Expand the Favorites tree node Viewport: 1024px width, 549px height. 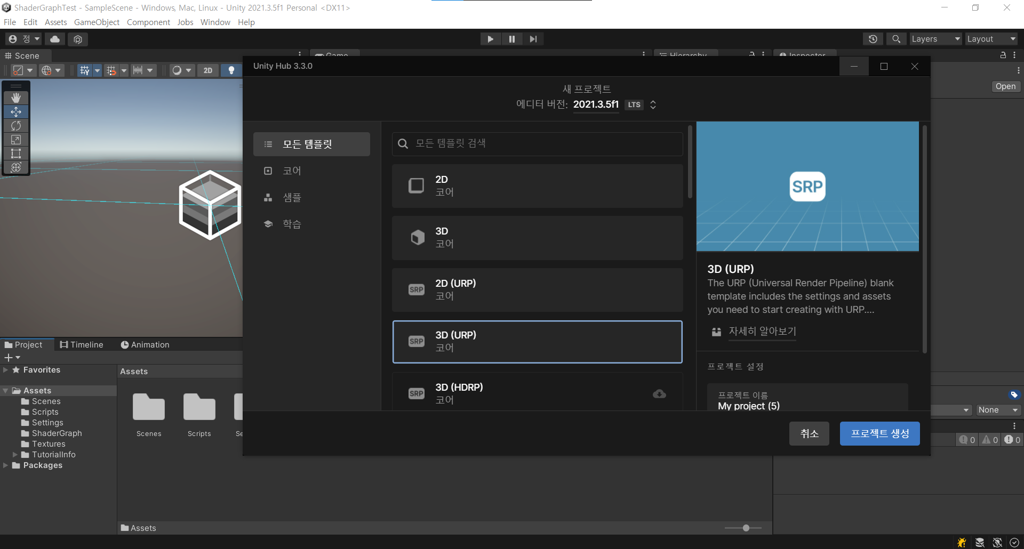[x=5, y=370]
